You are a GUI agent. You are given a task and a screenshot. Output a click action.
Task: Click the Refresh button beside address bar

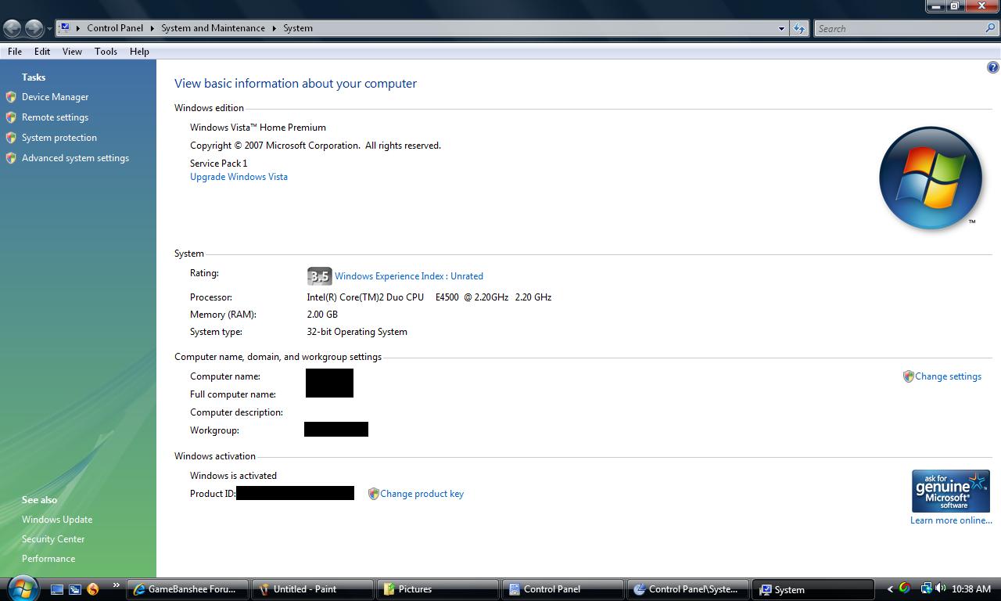(x=798, y=29)
